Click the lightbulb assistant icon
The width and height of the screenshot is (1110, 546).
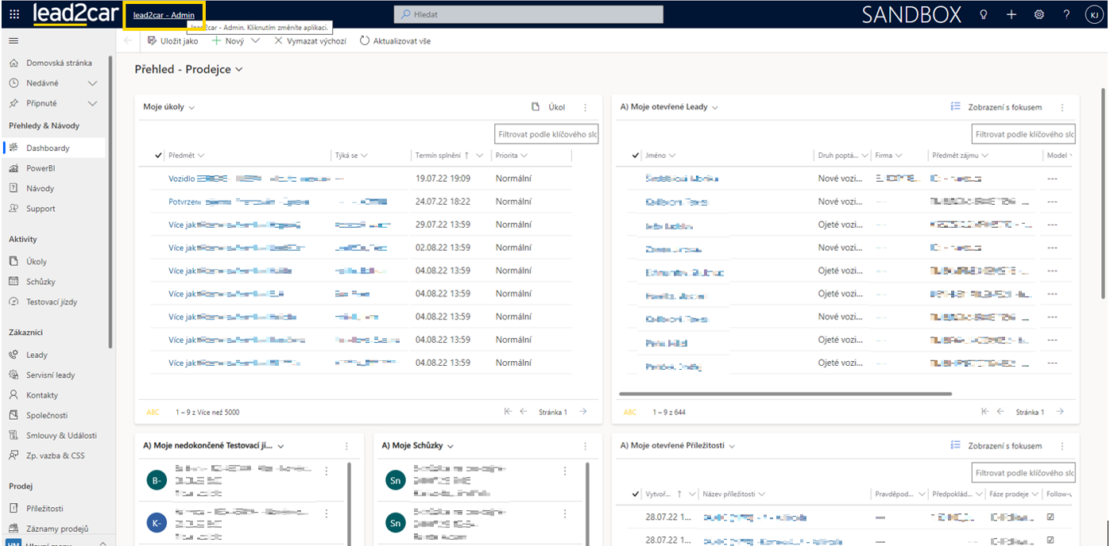coord(984,14)
